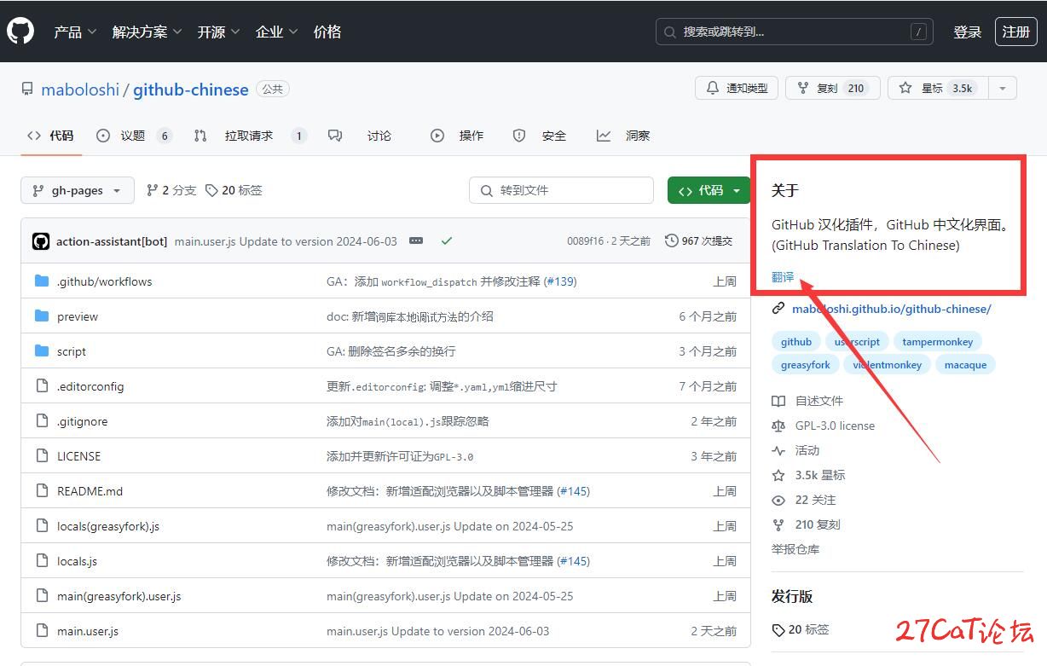Select the macaque topic tag
Image resolution: width=1047 pixels, height=666 pixels.
click(x=965, y=365)
